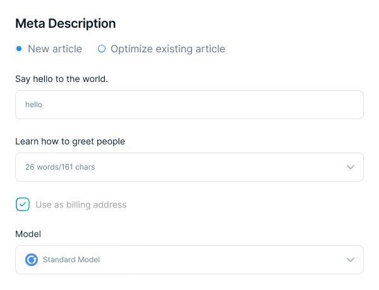Click the chevron in the words/chars field
Viewport: 379px width, 290px height.
[x=351, y=167]
